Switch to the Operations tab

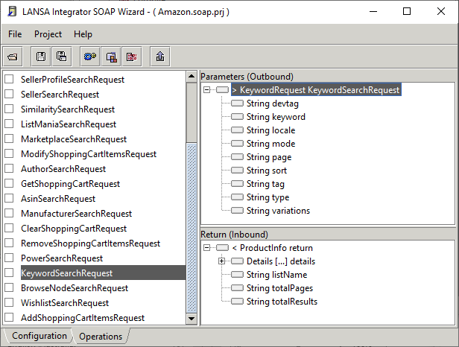tap(101, 337)
